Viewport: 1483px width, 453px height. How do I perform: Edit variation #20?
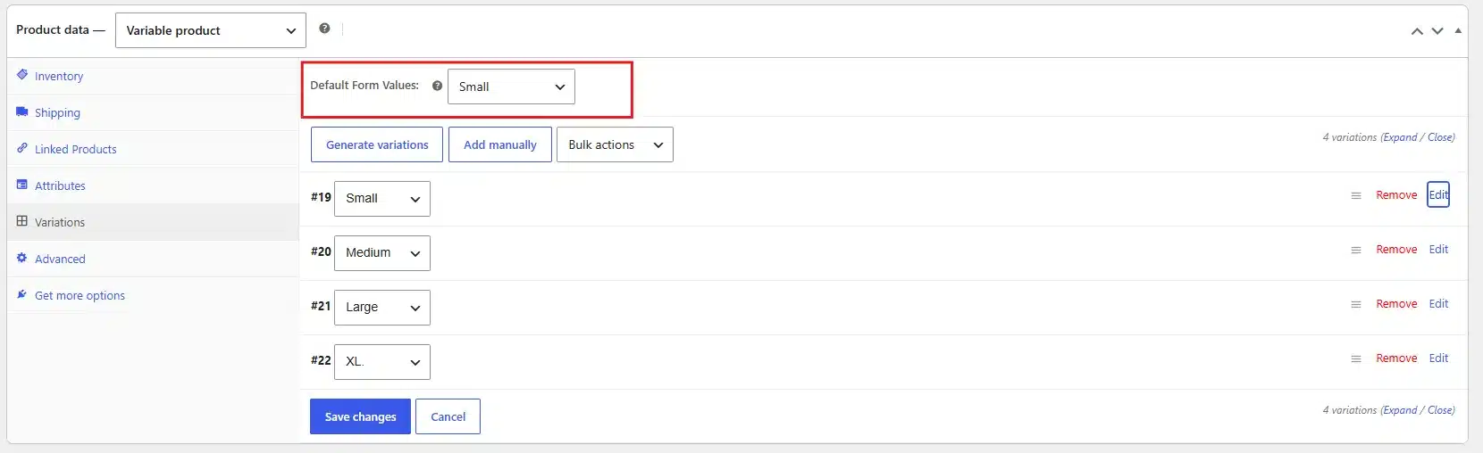1438,250
